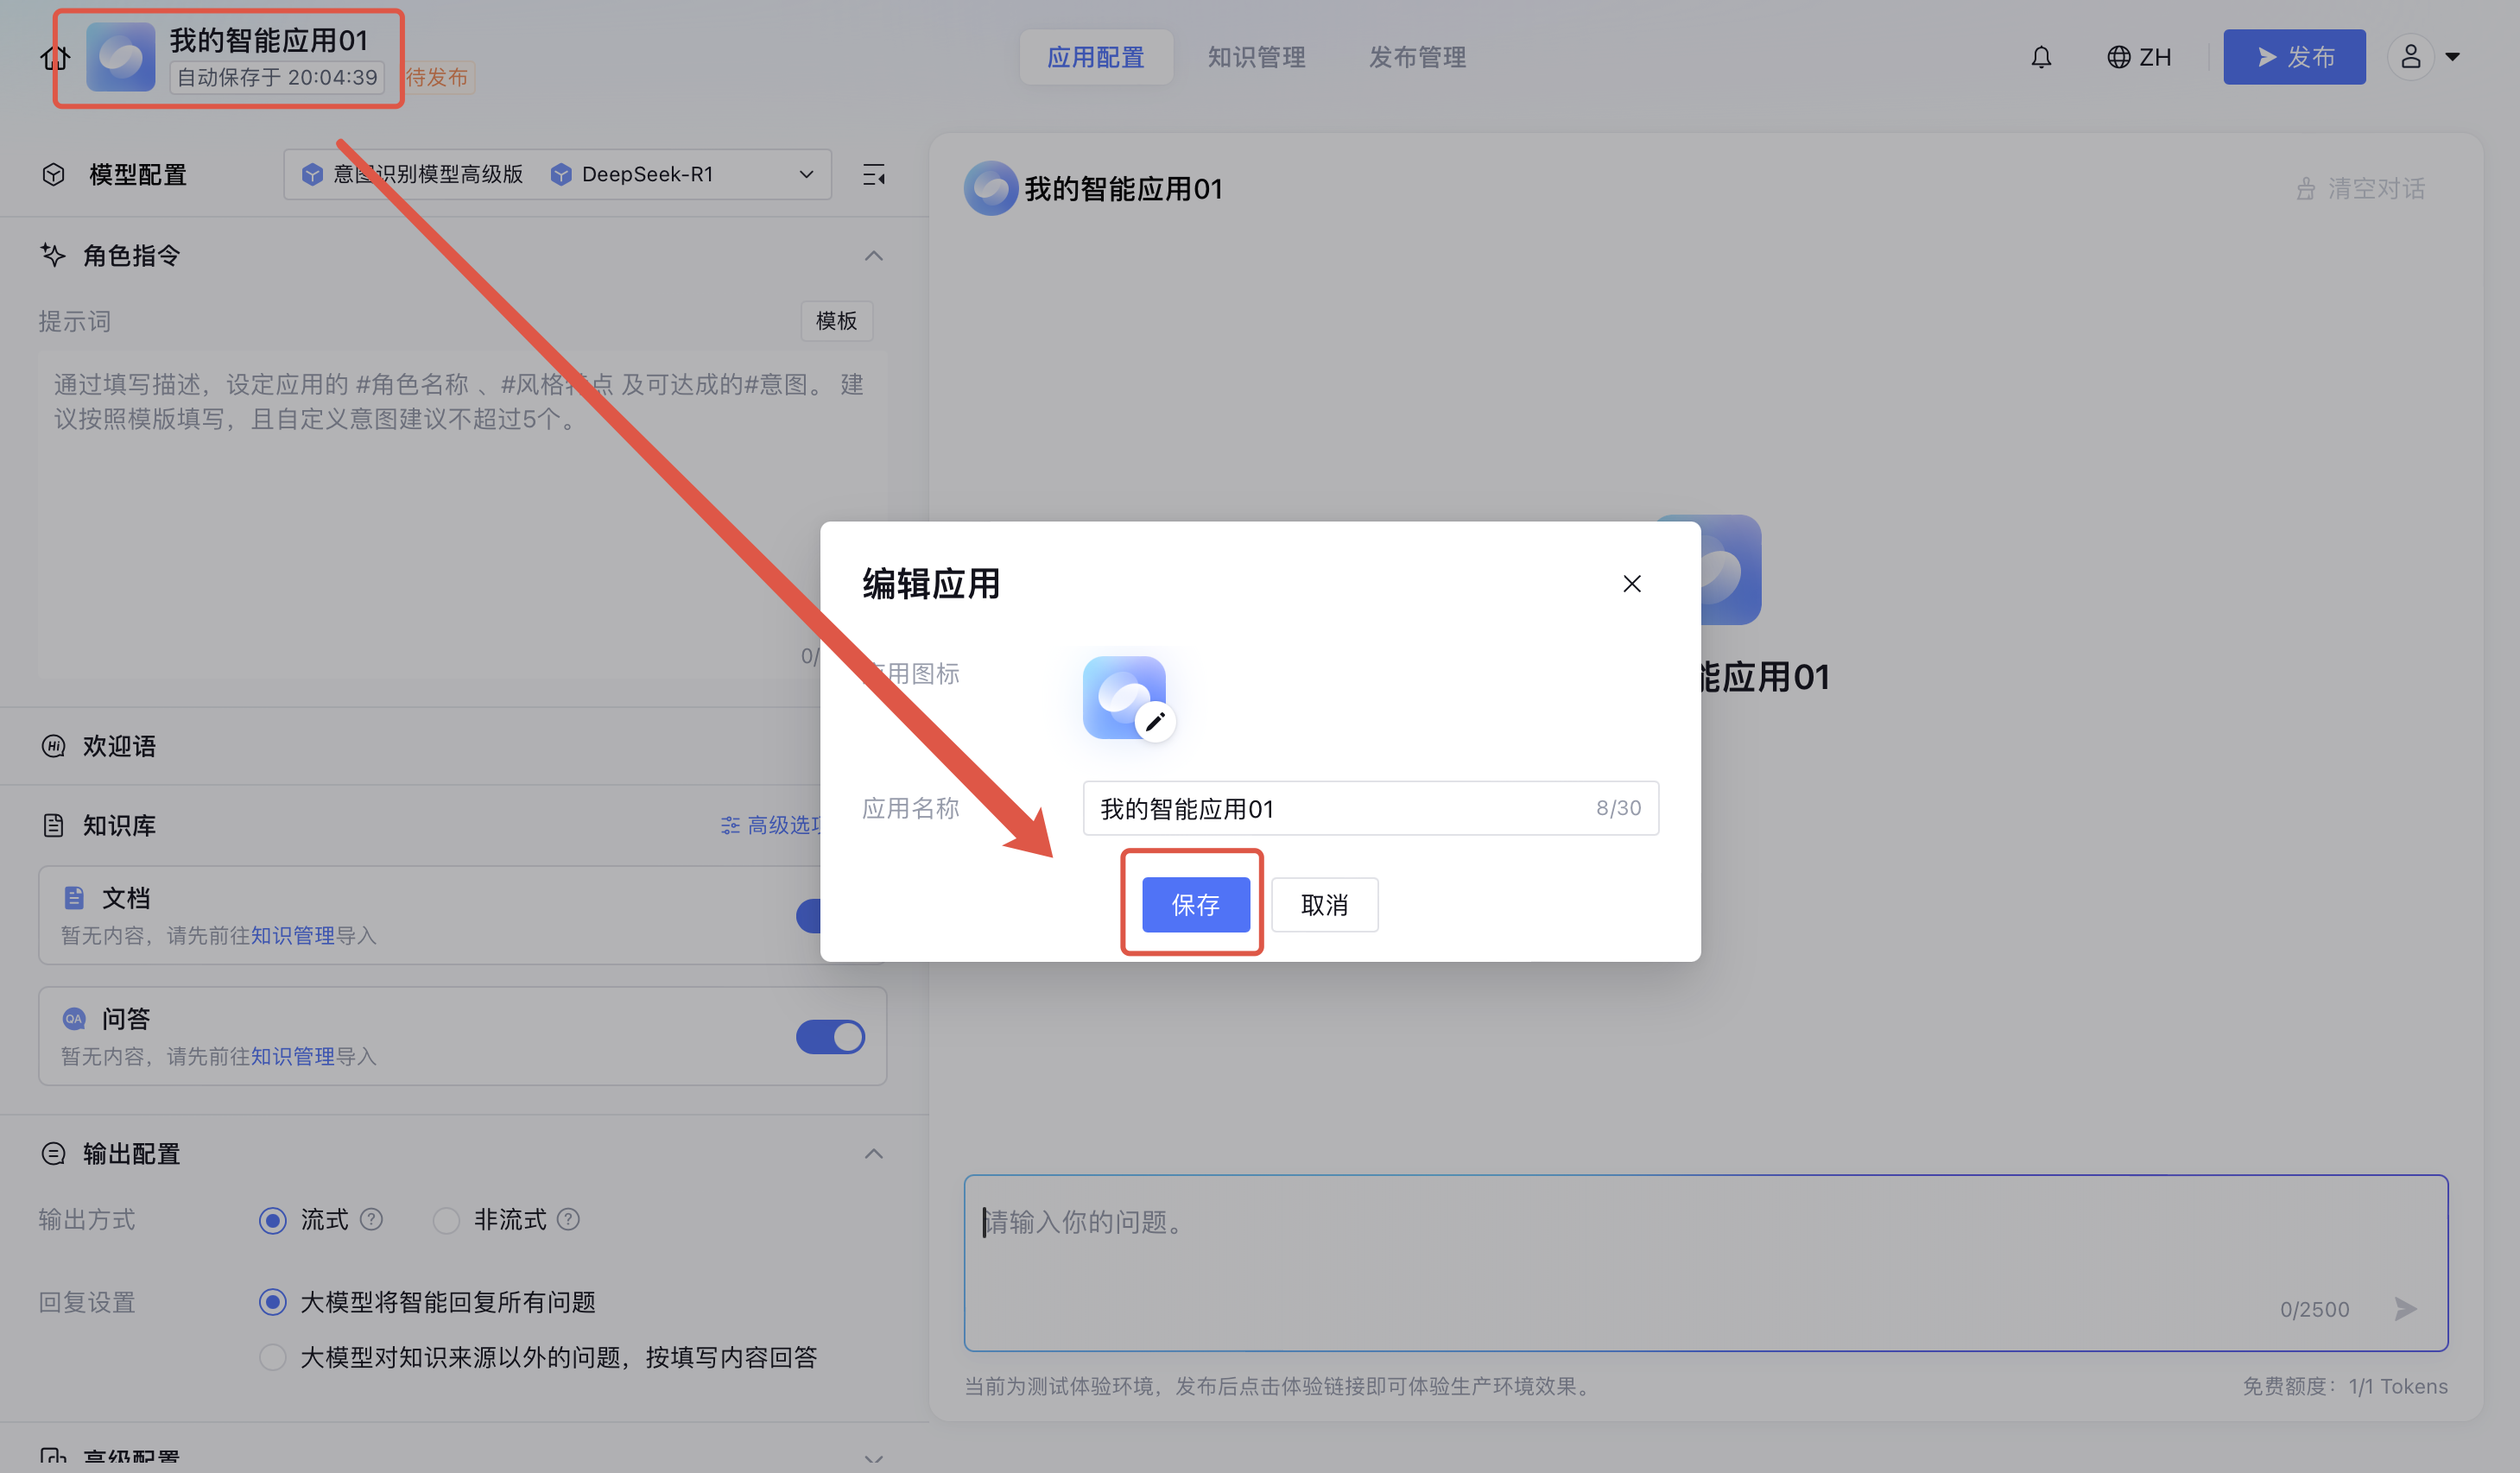Click the home icon at top left
Image resolution: width=2520 pixels, height=1473 pixels.
55,58
